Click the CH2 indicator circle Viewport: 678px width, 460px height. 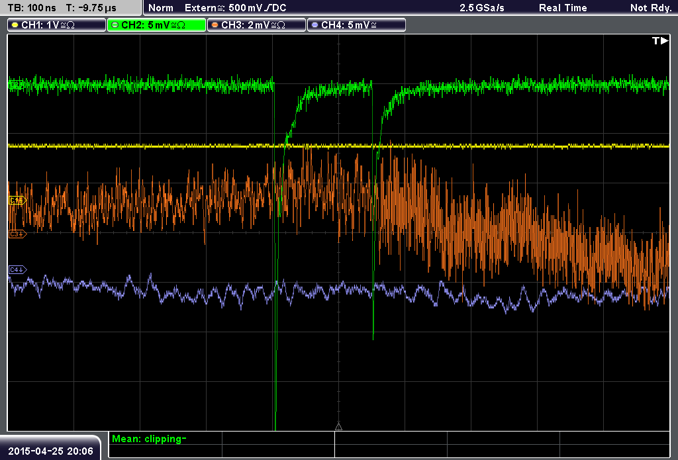[115, 25]
